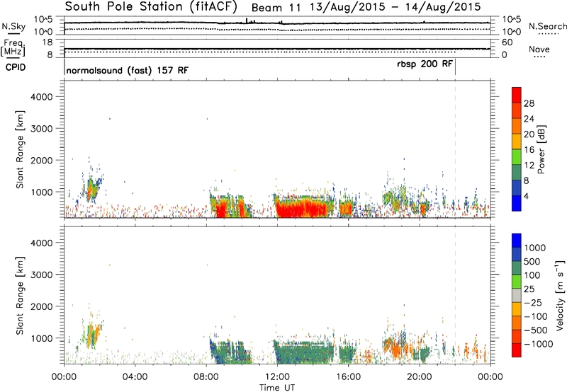Click the red 12:00–15:00 echo band in power panel
Image resolution: width=567 pixels, height=392 pixels.
click(303, 209)
